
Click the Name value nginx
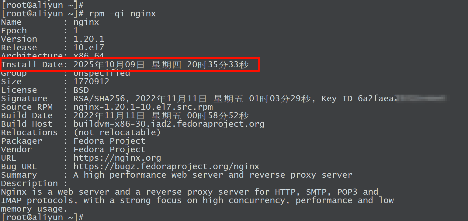(86, 22)
